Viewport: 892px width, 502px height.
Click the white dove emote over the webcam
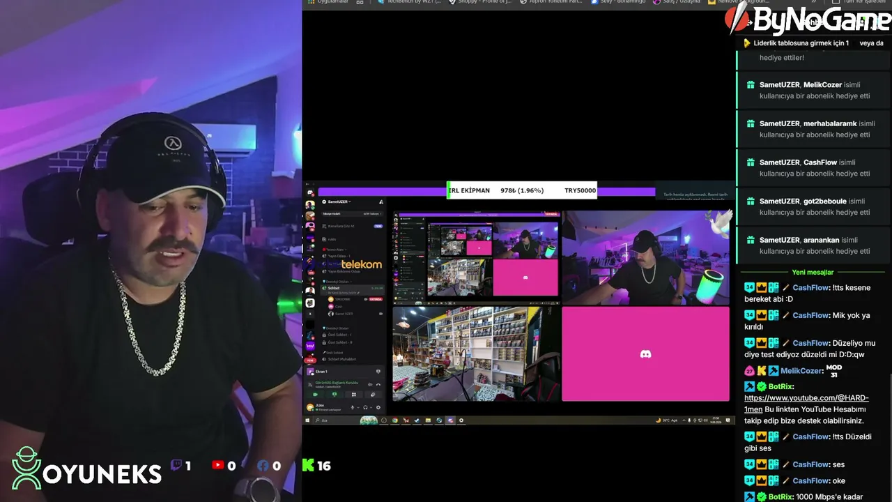coord(718,222)
